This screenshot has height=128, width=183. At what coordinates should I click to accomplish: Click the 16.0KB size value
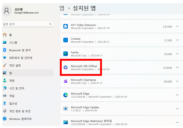168,54
